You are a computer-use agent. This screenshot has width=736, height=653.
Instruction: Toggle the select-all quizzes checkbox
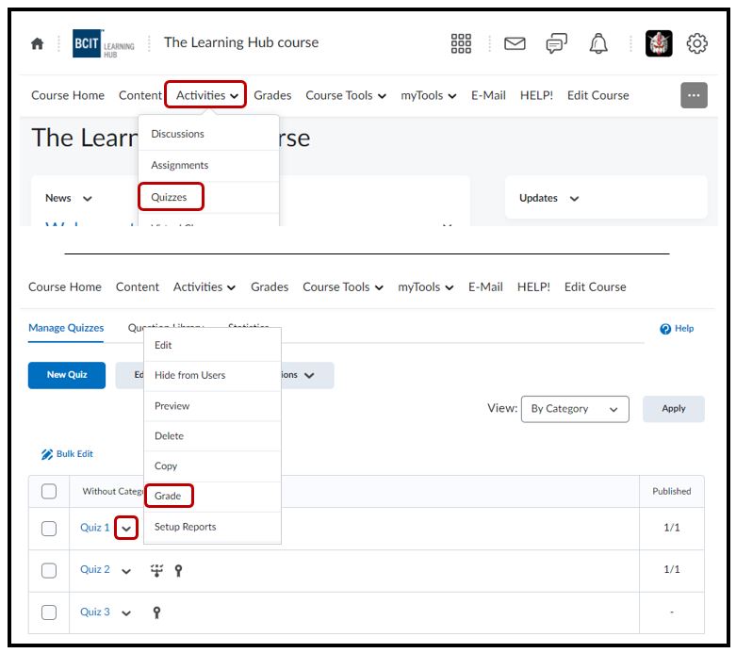click(x=49, y=491)
